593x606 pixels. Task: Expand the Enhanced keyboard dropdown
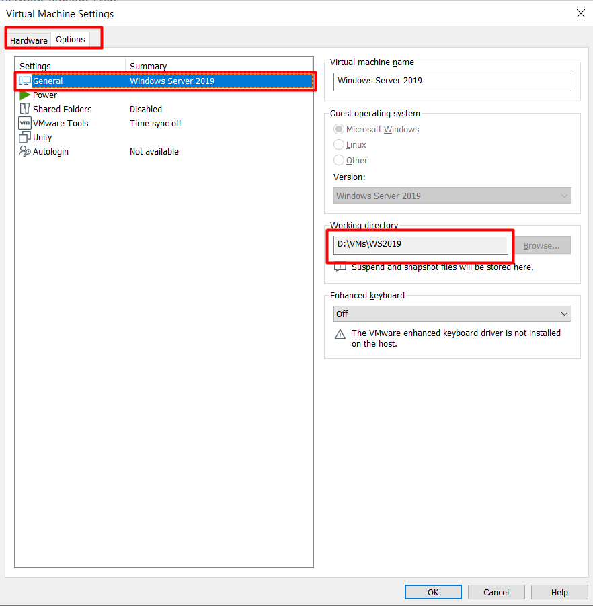(x=452, y=314)
